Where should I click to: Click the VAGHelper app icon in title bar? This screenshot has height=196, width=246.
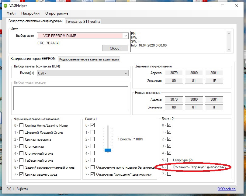click(5, 6)
